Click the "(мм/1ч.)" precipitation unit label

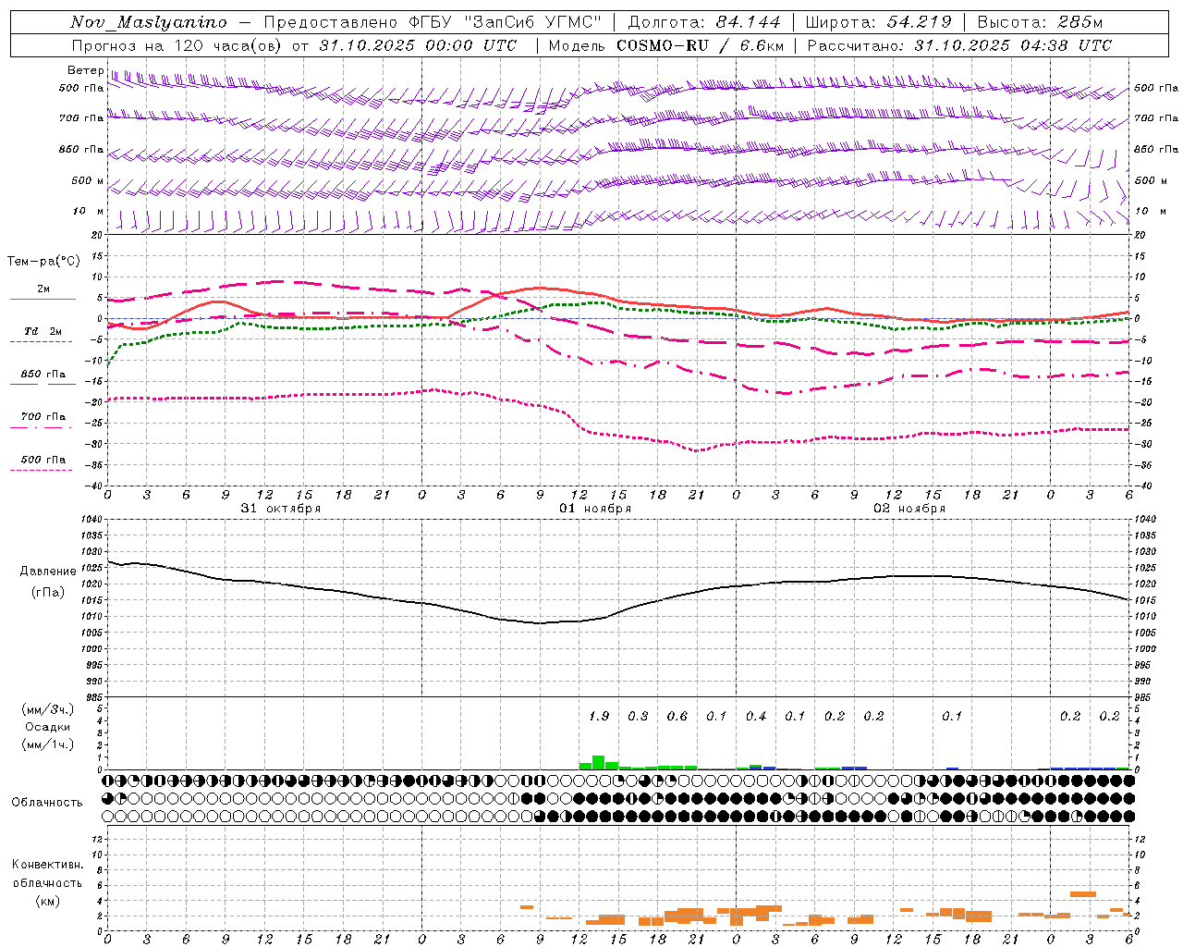tap(48, 744)
